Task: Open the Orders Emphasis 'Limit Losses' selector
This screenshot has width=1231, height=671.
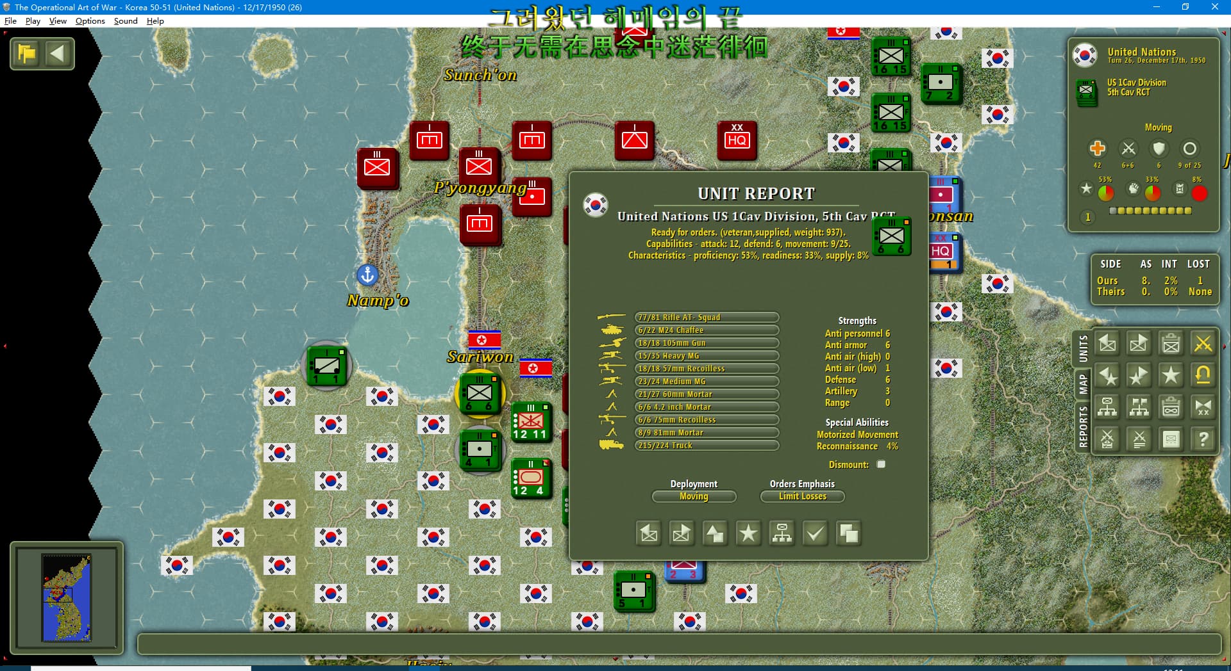Action: click(802, 496)
